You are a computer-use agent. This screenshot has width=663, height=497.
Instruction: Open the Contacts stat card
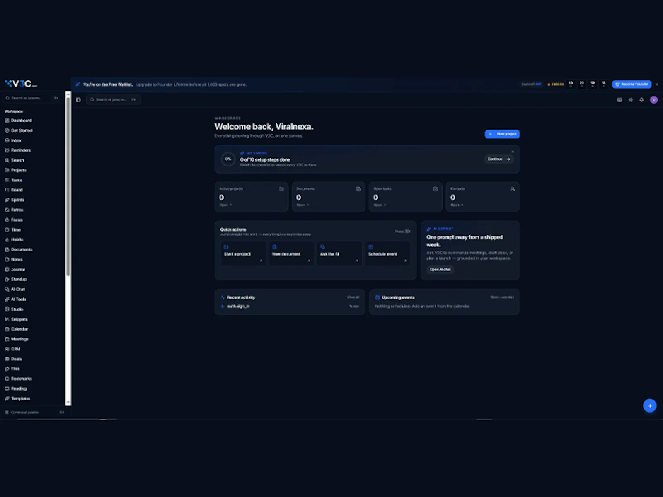[x=483, y=197]
